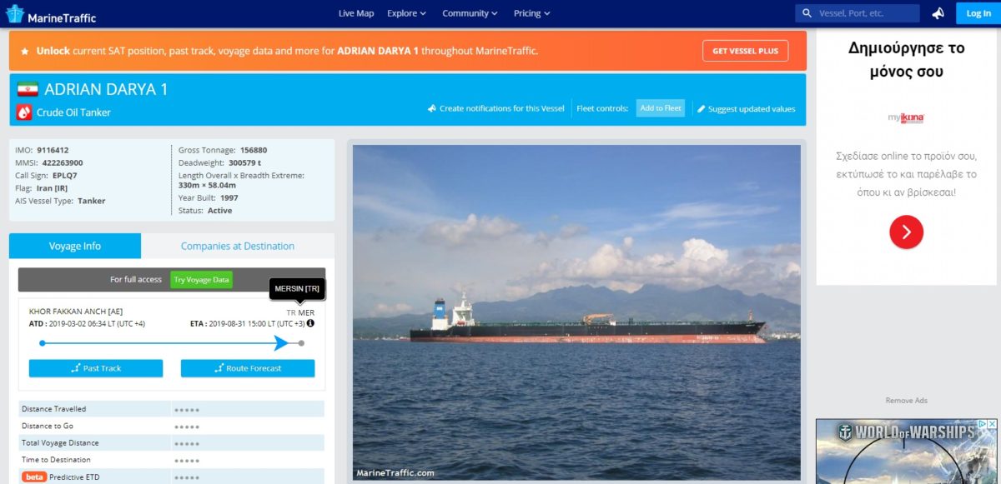Click the search magnifier icon

pyautogui.click(x=807, y=13)
